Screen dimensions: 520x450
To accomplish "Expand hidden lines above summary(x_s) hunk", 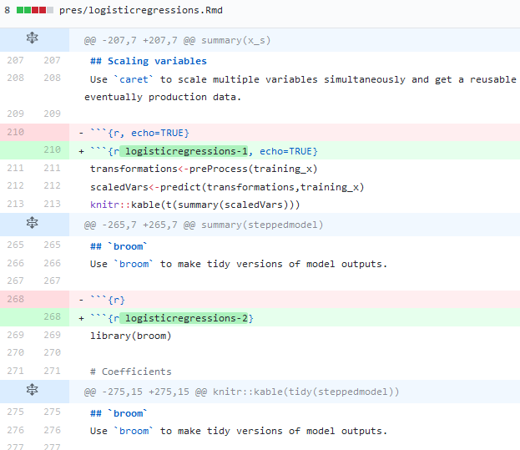I will coord(33,38).
